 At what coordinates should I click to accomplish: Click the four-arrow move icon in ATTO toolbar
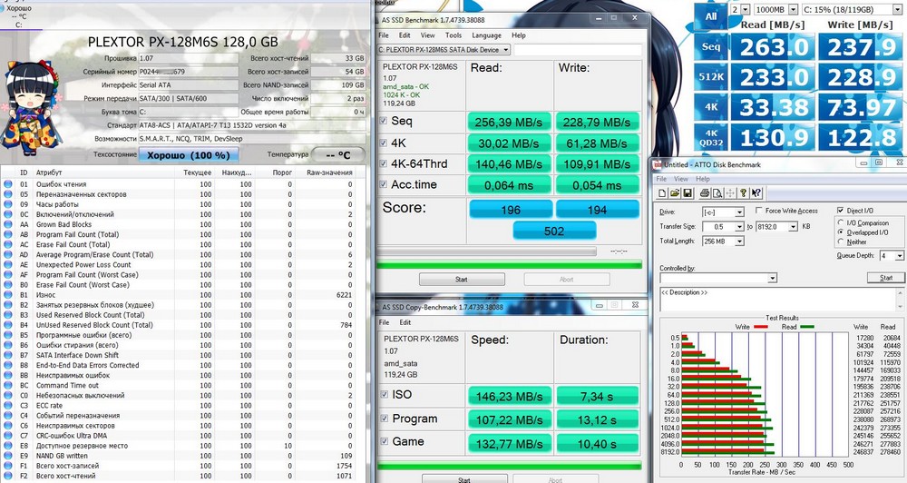pos(730,192)
